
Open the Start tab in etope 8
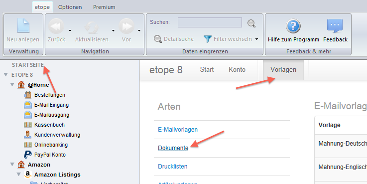(x=207, y=70)
